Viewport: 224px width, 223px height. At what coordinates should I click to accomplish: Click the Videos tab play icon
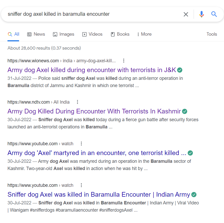pyautogui.click(x=84, y=34)
